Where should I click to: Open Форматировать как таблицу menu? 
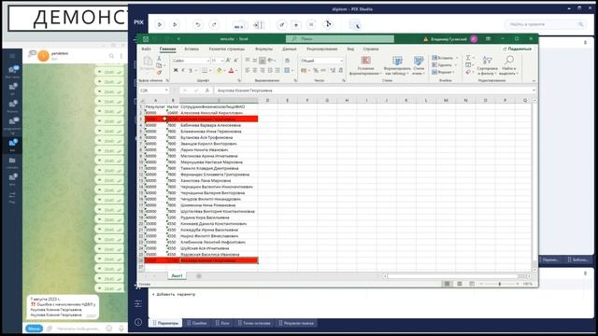click(x=397, y=65)
